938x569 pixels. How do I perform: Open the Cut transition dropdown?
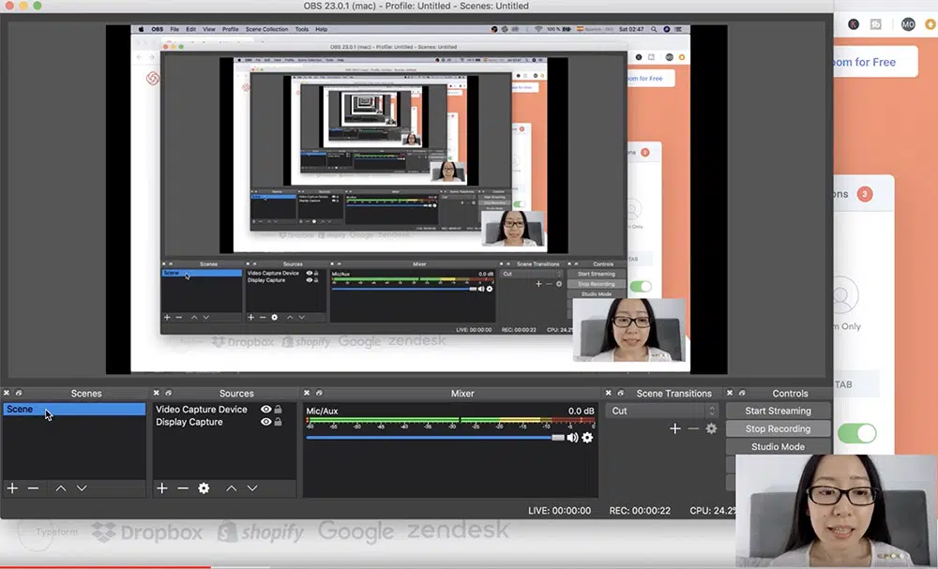click(x=661, y=411)
